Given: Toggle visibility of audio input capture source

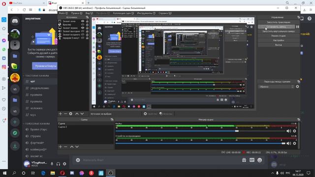Looking at the screenshot, I should coord(83,34).
